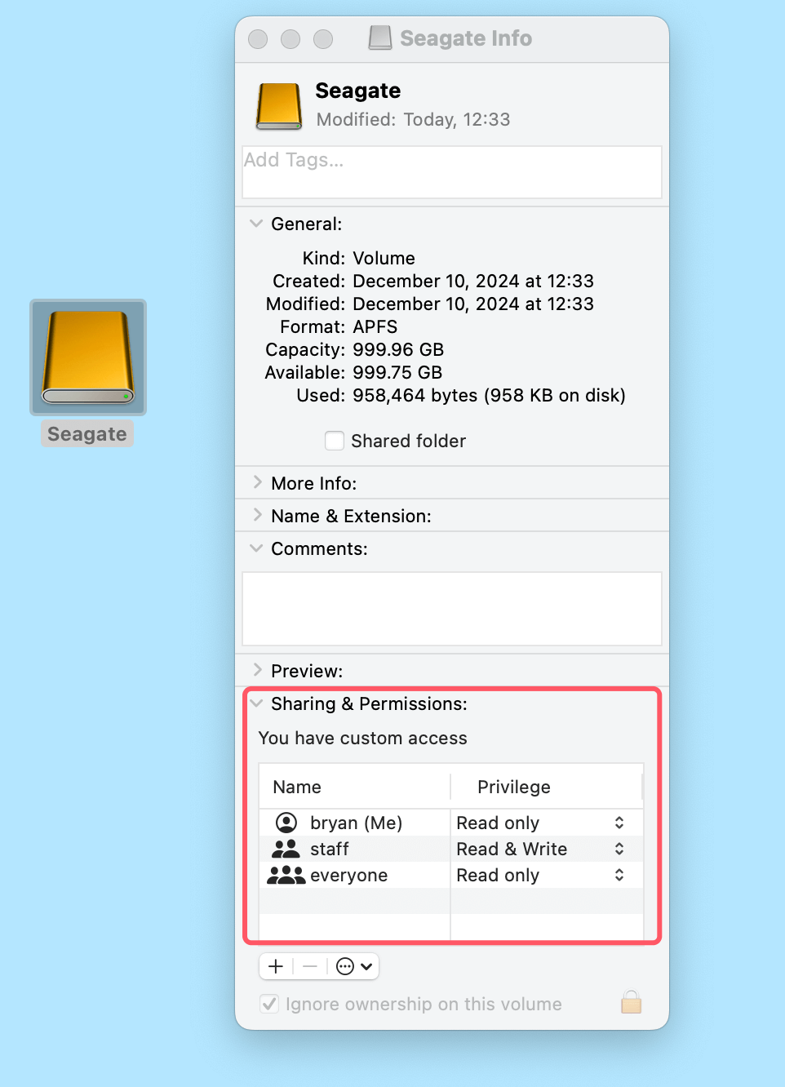Add a new user with the plus button

pyautogui.click(x=275, y=965)
